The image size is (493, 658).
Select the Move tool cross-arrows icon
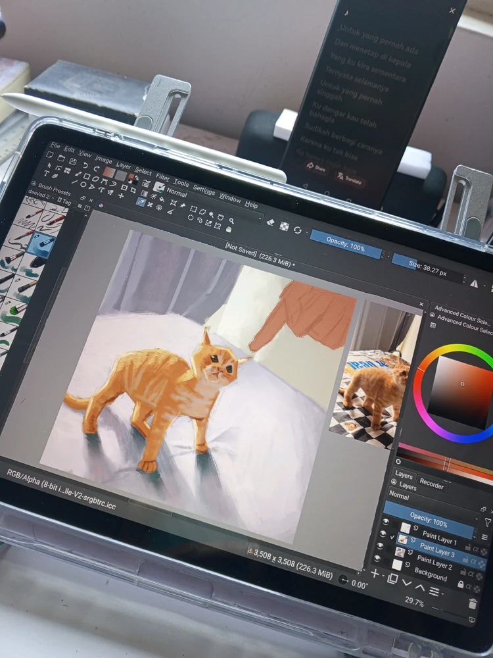pos(121,195)
